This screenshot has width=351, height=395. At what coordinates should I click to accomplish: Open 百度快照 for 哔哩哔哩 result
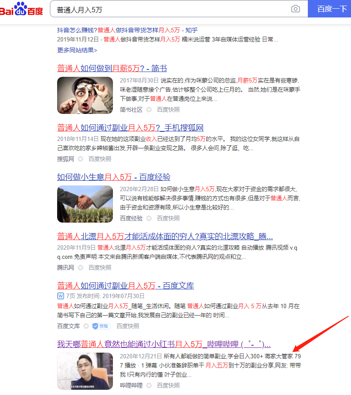point(168,385)
